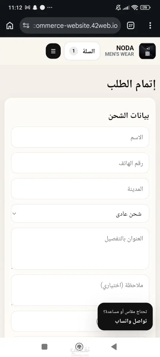160x357 pixels.
Task: Focus the الاسم name field
Action: coord(80,137)
